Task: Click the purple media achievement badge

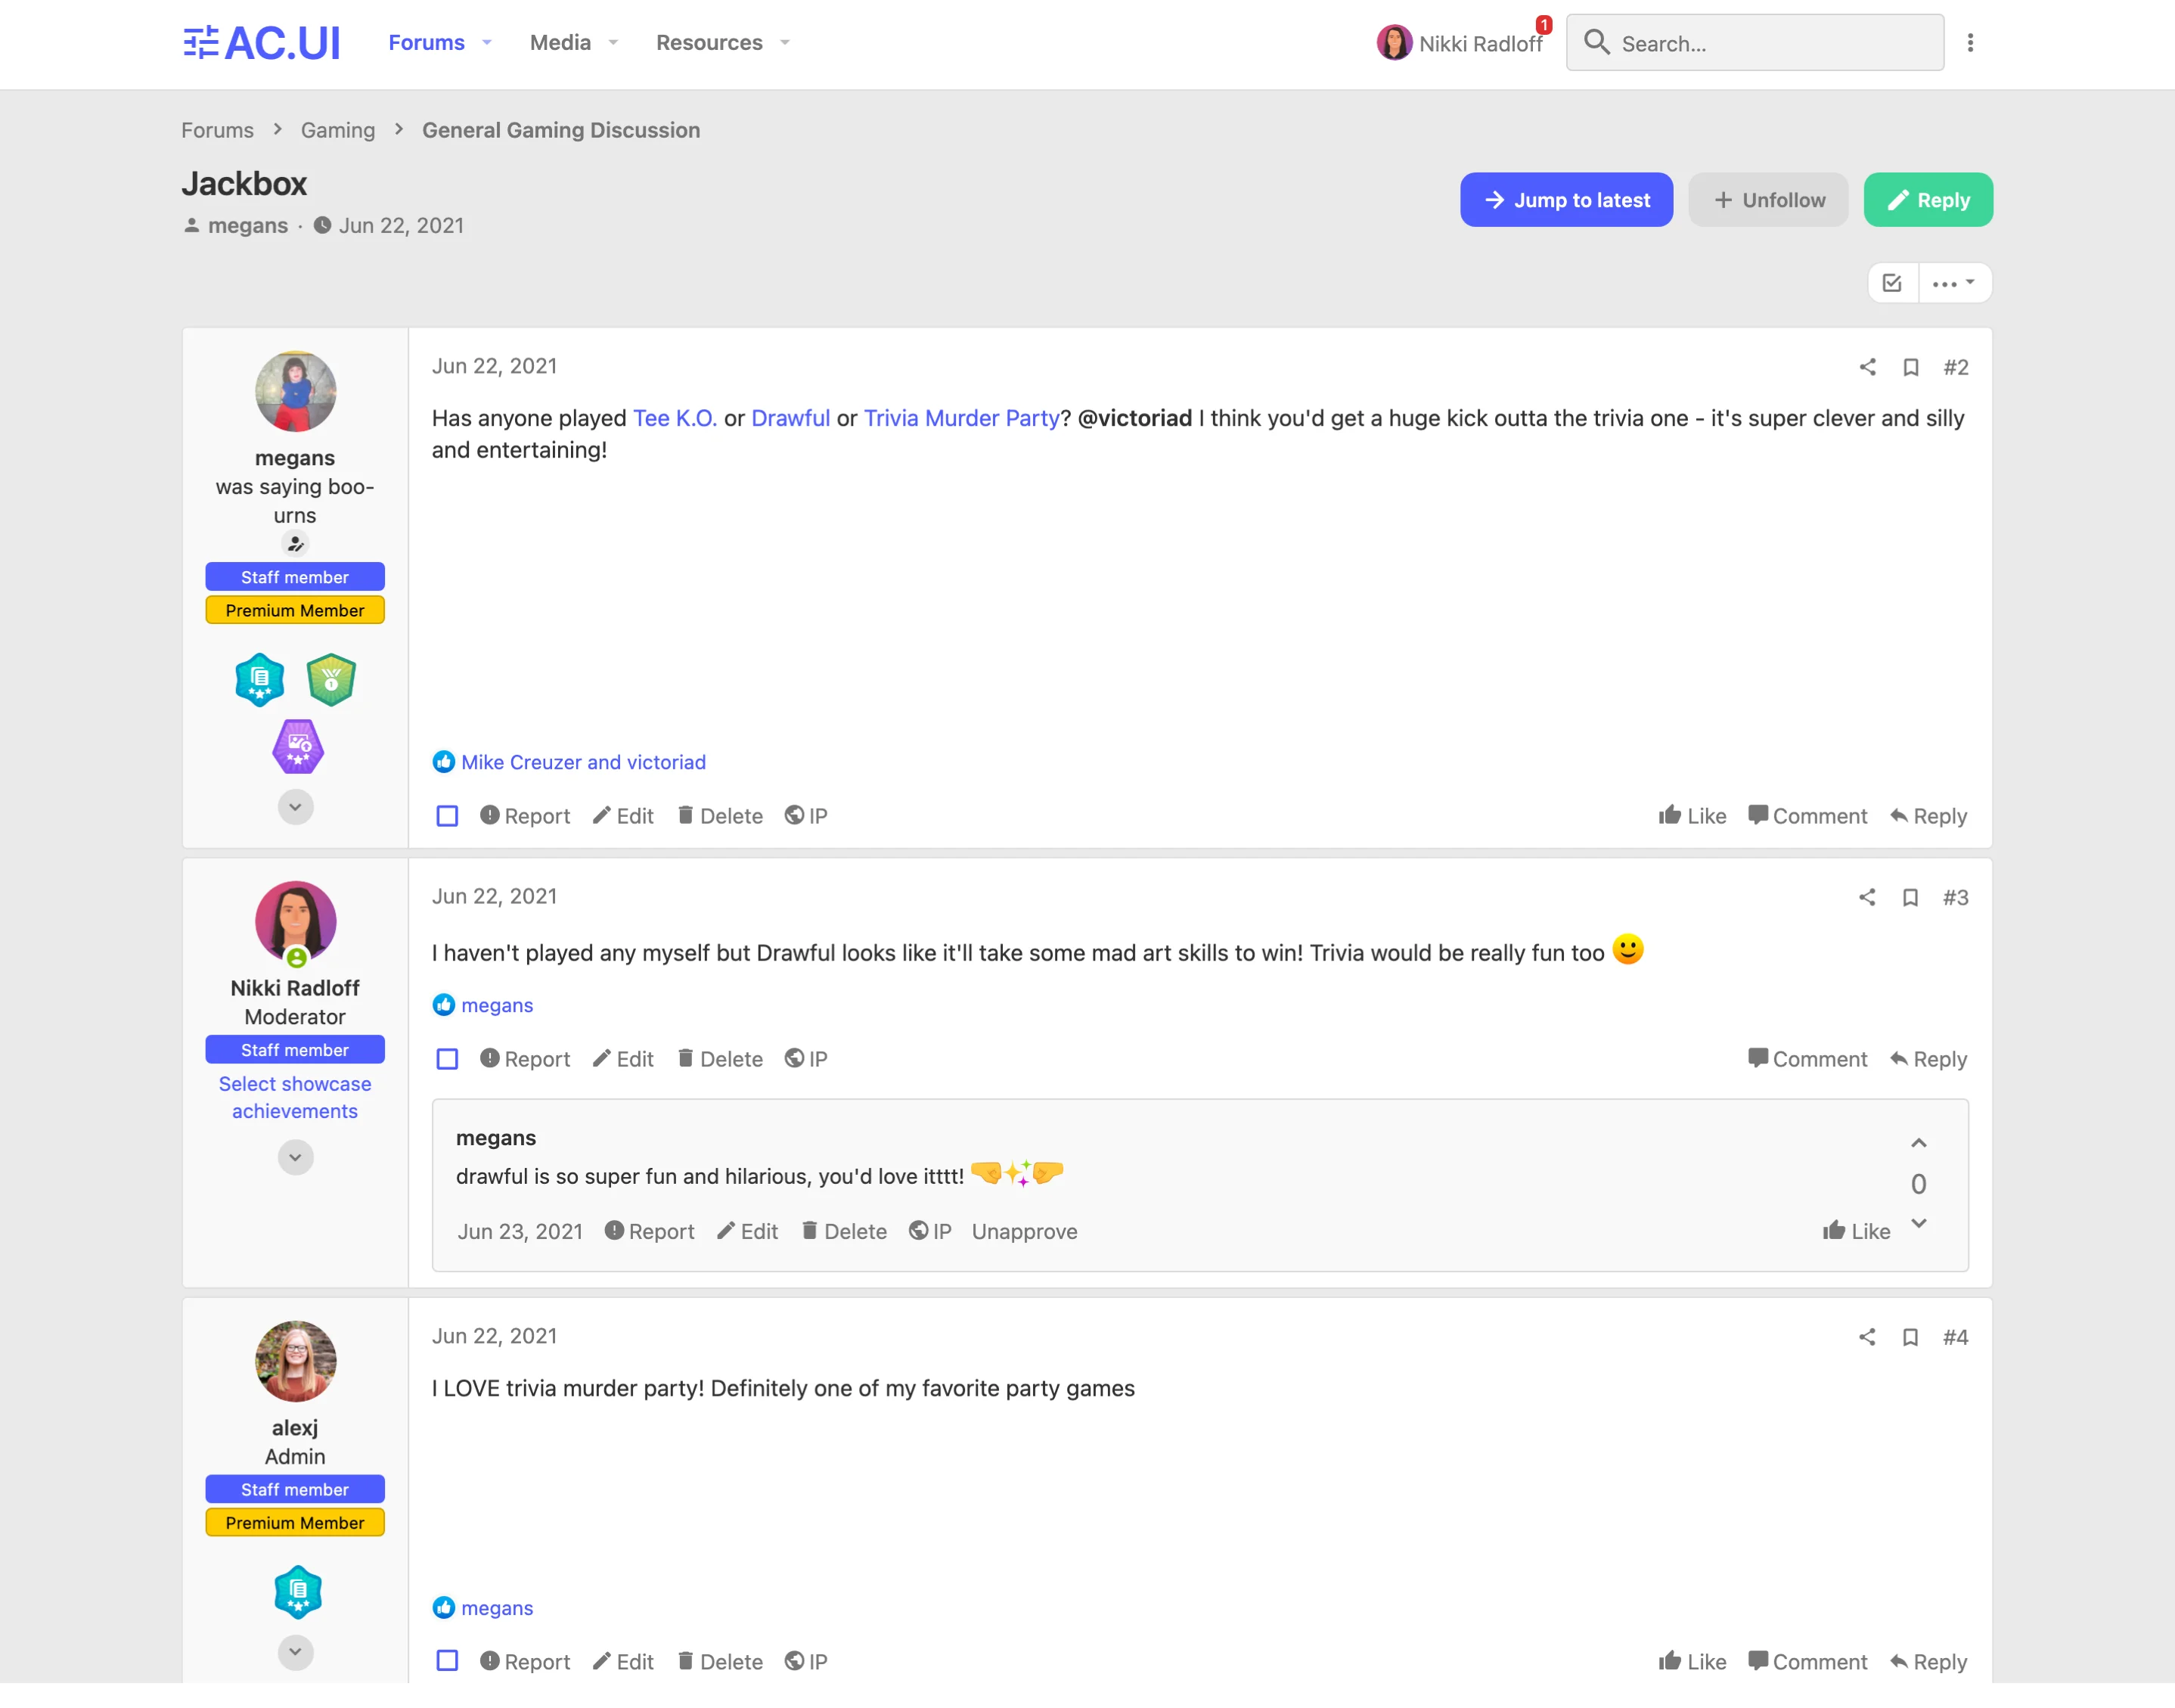Action: (298, 746)
